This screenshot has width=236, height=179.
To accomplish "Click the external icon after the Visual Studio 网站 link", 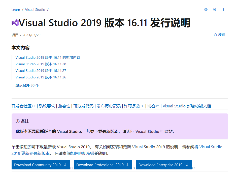I will pyautogui.click(x=161, y=131).
